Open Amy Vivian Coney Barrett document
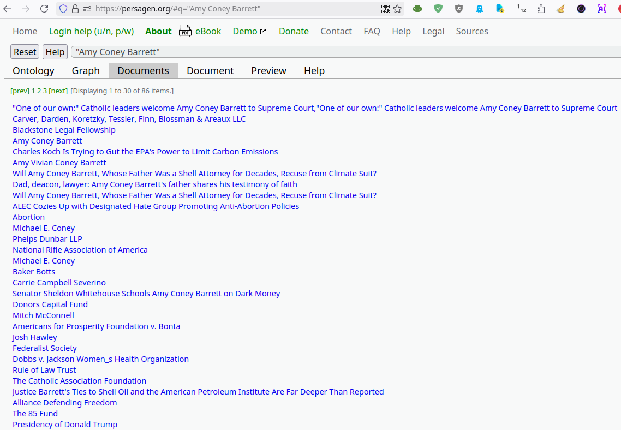The width and height of the screenshot is (621, 430). [59, 162]
